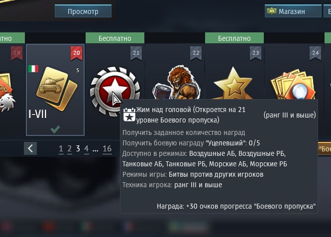
Task: Open page 2 of rewards
Action: (70, 149)
